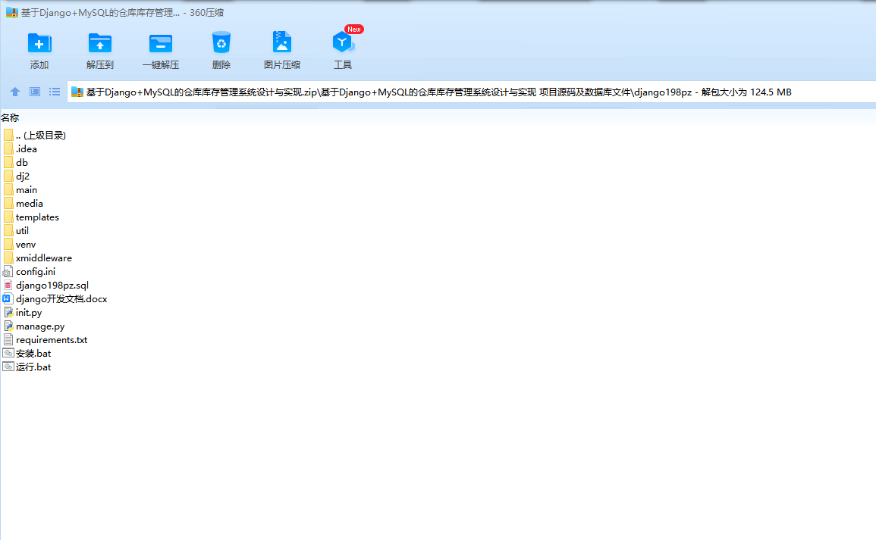The height and width of the screenshot is (540, 876).
Task: Click the folder icon of templates
Action: tap(8, 217)
